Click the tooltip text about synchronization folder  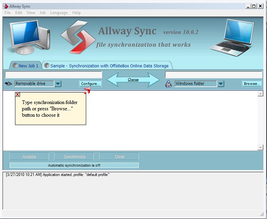point(49,109)
